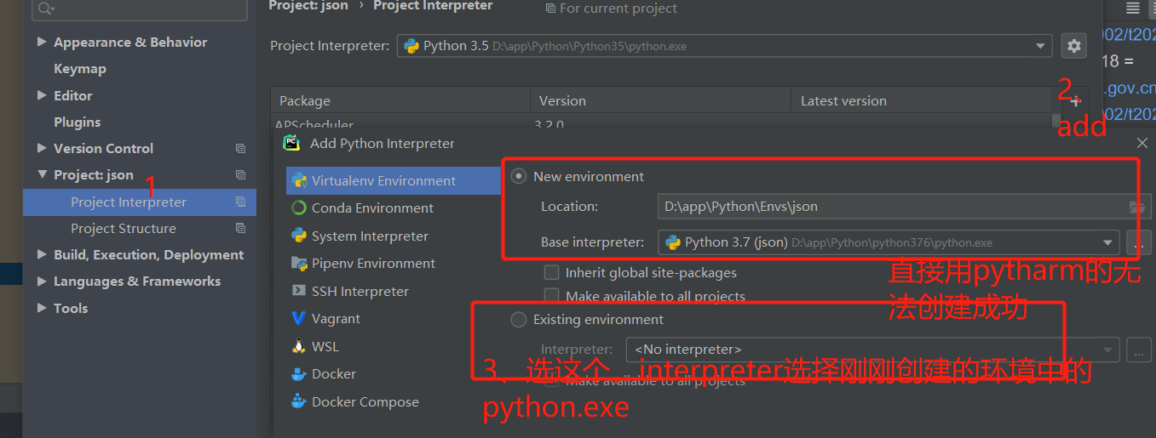Pick the WSL penguin icon

[x=299, y=346]
